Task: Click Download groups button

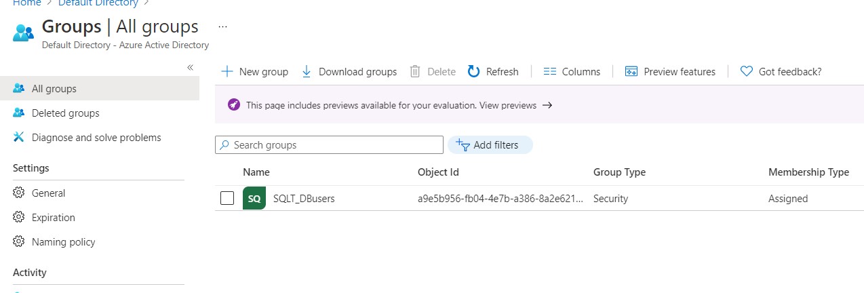Action: coord(349,71)
